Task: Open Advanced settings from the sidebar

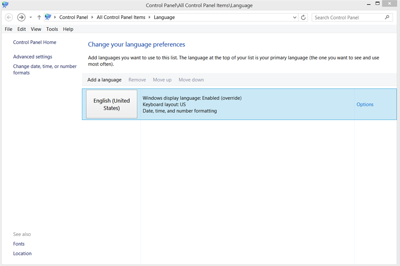Action: point(32,57)
